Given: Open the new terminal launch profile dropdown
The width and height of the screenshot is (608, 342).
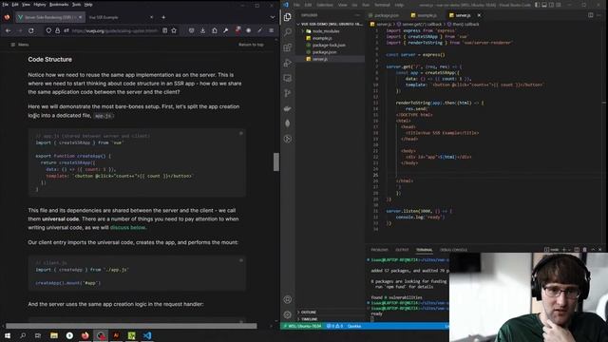Looking at the screenshot, I should pos(570,249).
